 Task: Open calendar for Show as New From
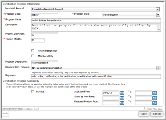click(122, 98)
